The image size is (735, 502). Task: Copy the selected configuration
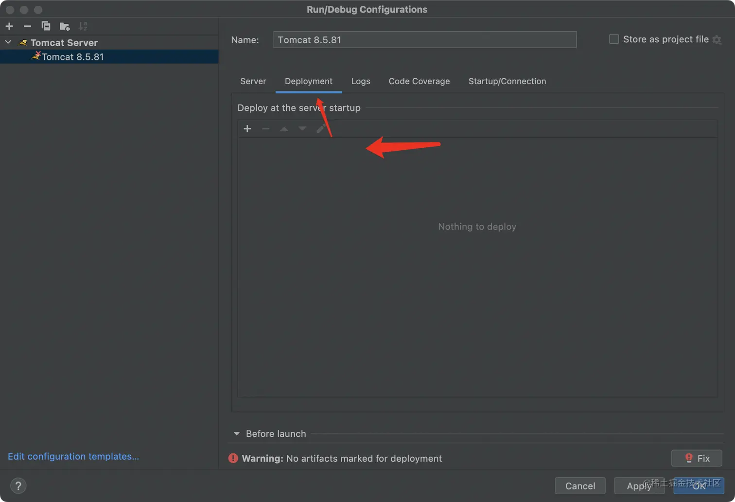click(46, 26)
